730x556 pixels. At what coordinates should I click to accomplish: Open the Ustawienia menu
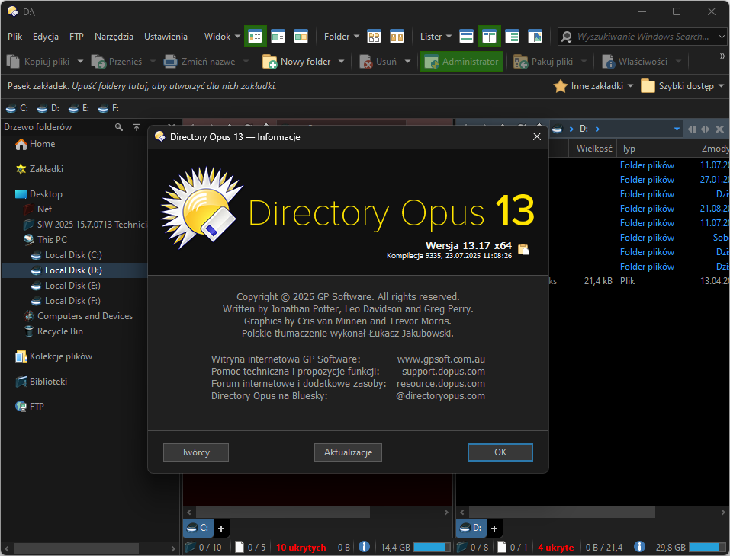pos(166,37)
